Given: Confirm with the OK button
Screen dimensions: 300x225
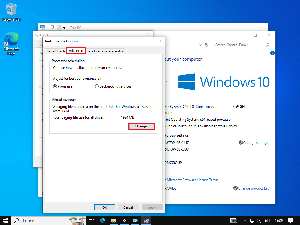Looking at the screenshot, I should click(105, 207).
